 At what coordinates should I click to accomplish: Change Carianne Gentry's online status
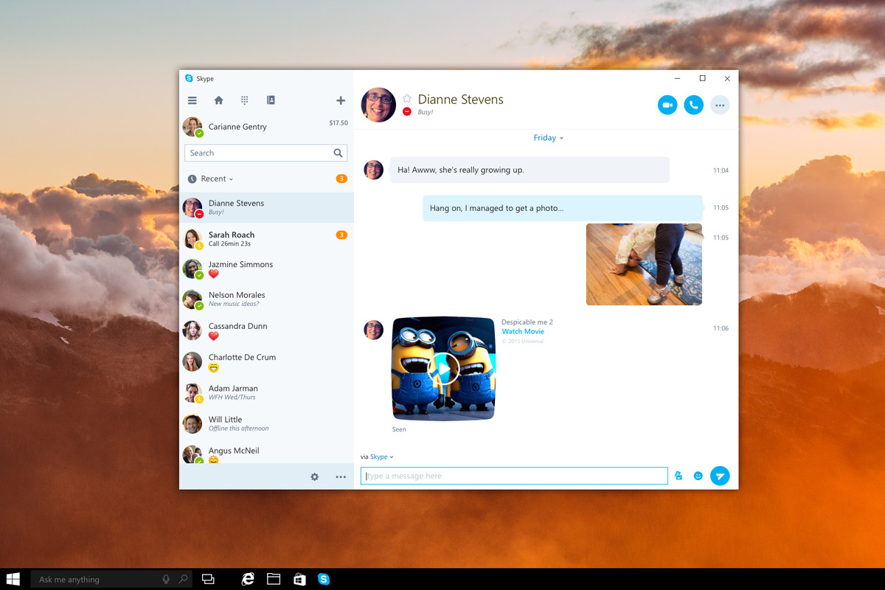[x=198, y=132]
